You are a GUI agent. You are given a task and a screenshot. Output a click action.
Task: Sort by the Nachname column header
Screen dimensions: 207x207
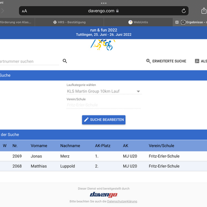click(70, 146)
